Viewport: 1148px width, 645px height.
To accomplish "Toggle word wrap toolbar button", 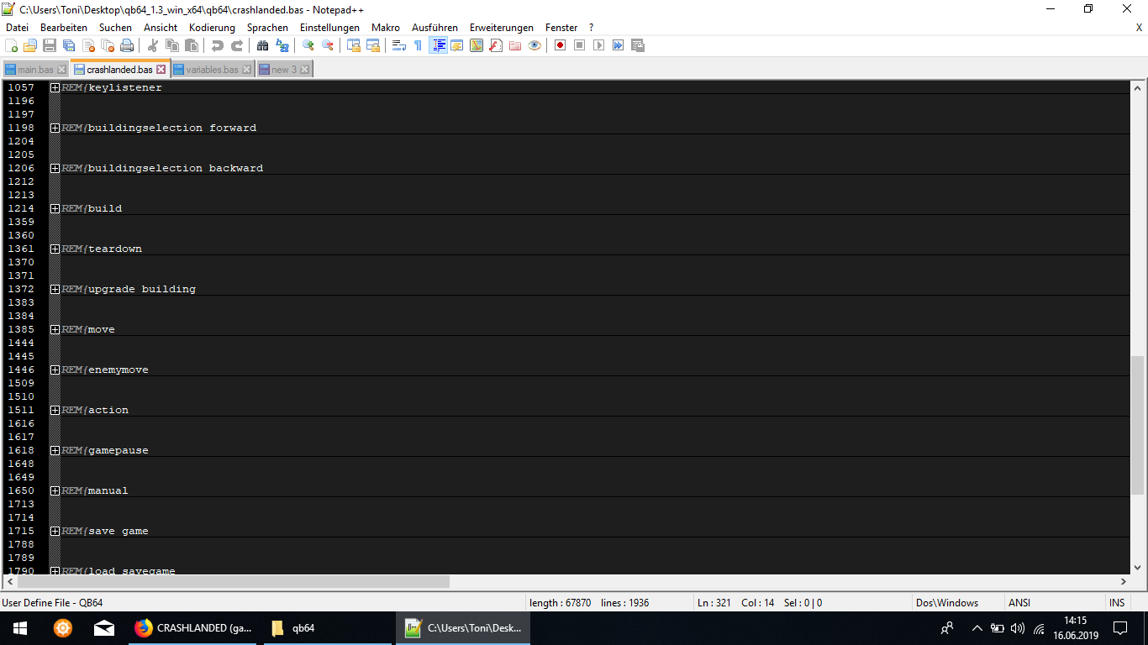I will [x=399, y=45].
